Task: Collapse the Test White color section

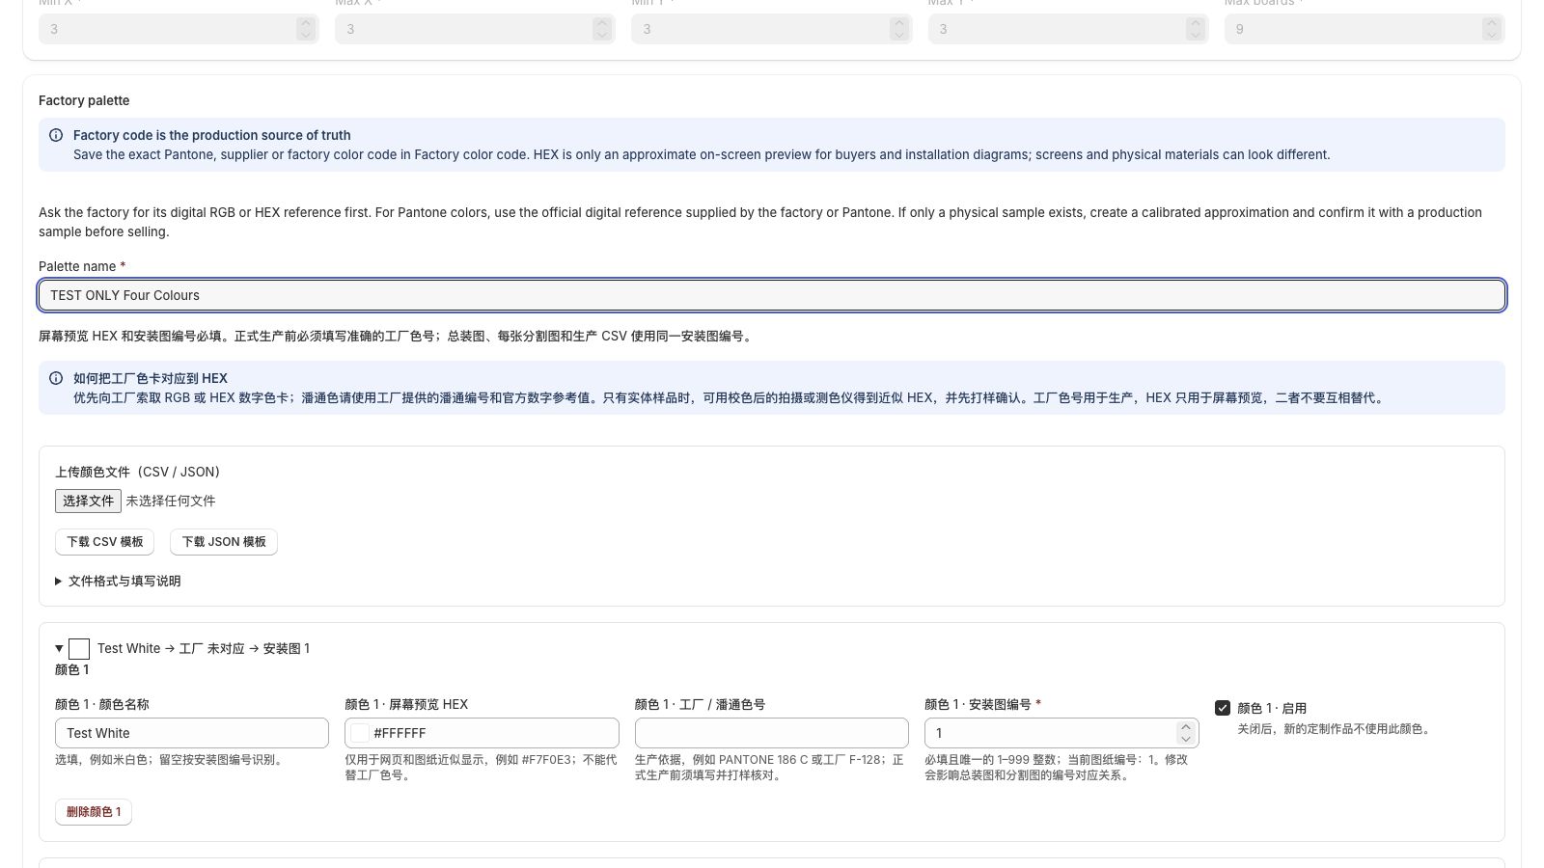Action: (x=59, y=648)
